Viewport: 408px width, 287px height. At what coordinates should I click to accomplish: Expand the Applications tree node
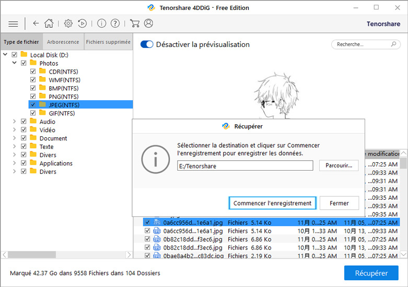coord(15,163)
